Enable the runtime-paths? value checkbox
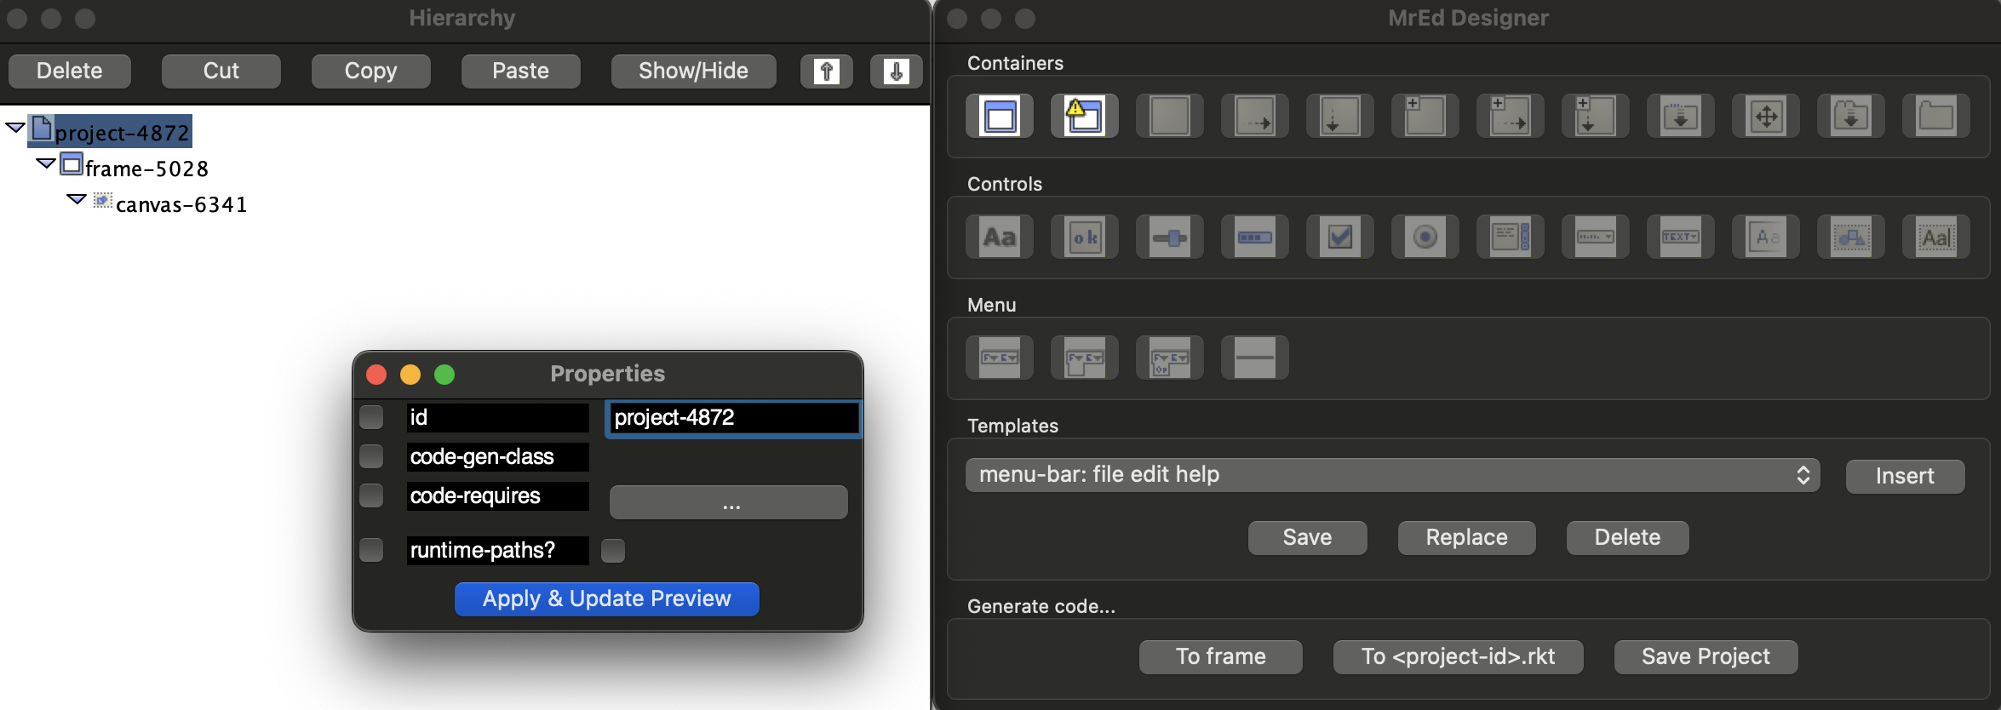Screen dimensions: 2001x710 (613, 551)
